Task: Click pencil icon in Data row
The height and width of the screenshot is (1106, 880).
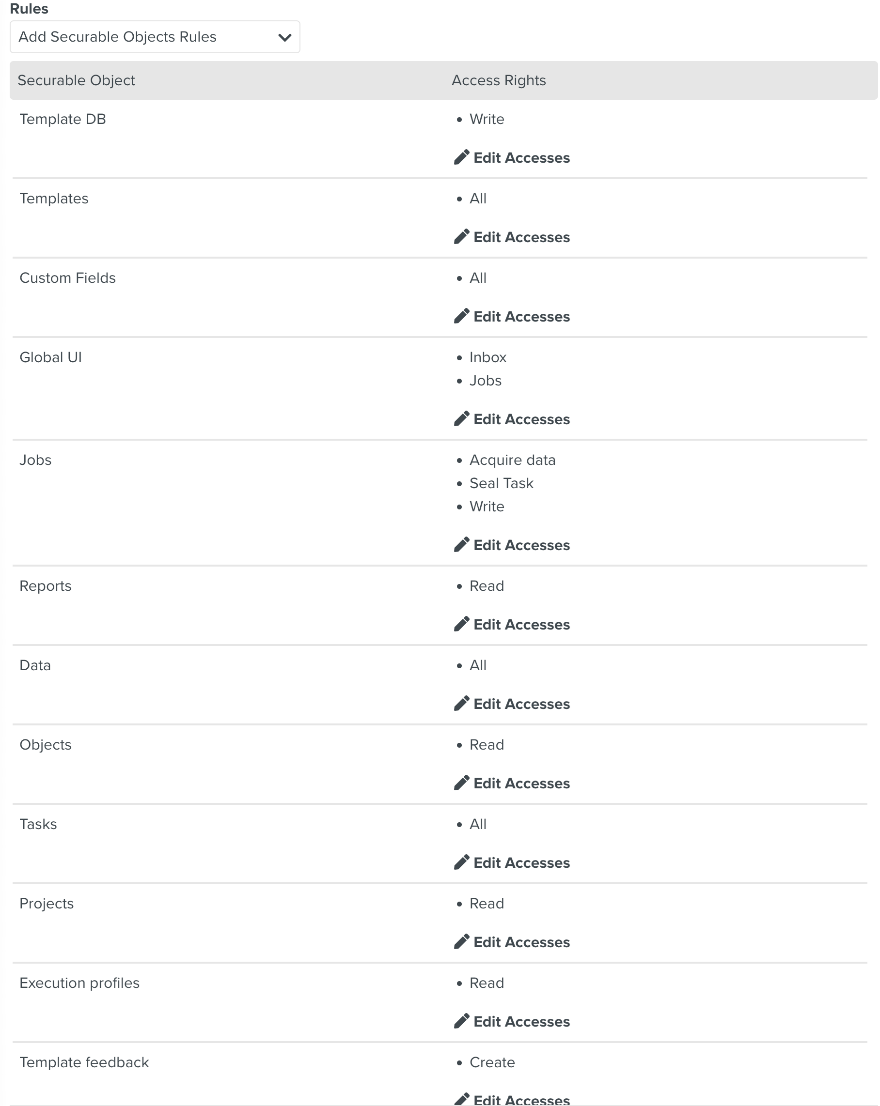Action: coord(461,703)
